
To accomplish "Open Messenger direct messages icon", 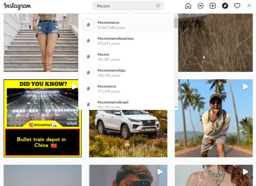I will pos(200,6).
